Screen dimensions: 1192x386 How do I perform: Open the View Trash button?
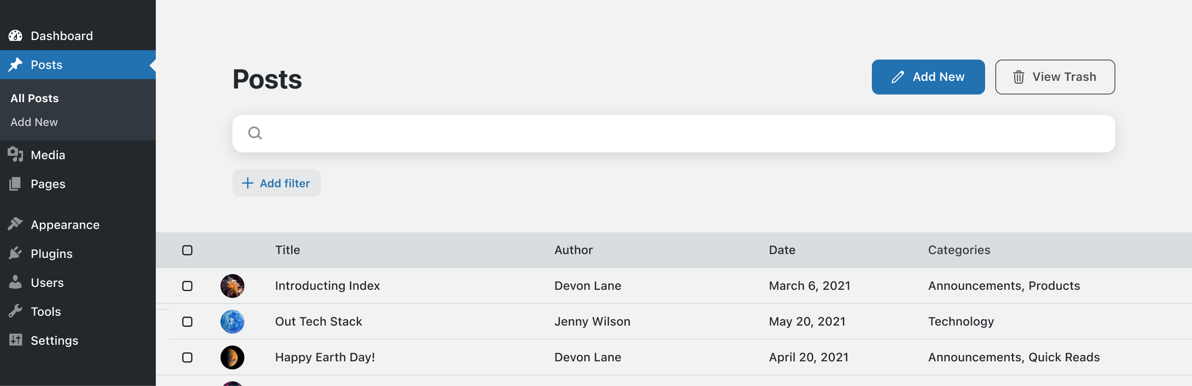point(1054,77)
